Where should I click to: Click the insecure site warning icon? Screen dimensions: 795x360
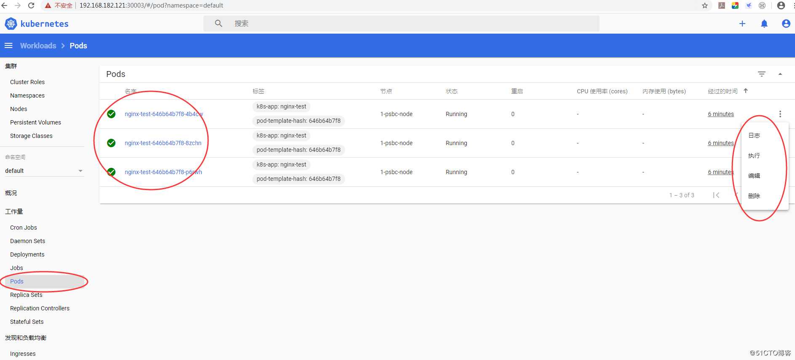(x=48, y=5)
